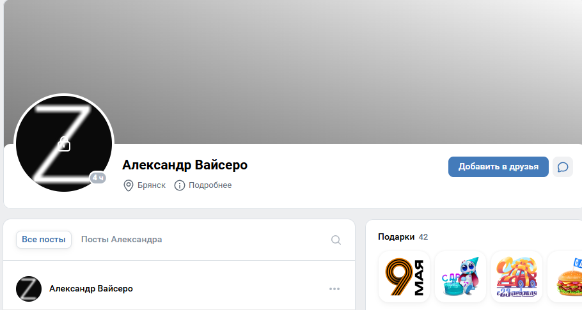Viewport: 582px width, 310px height.
Task: Click Добавить в друзья button
Action: (x=498, y=167)
